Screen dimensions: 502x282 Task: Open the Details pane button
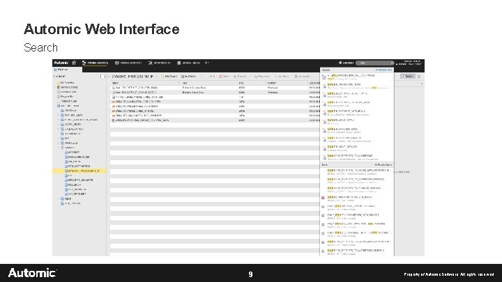(x=408, y=77)
